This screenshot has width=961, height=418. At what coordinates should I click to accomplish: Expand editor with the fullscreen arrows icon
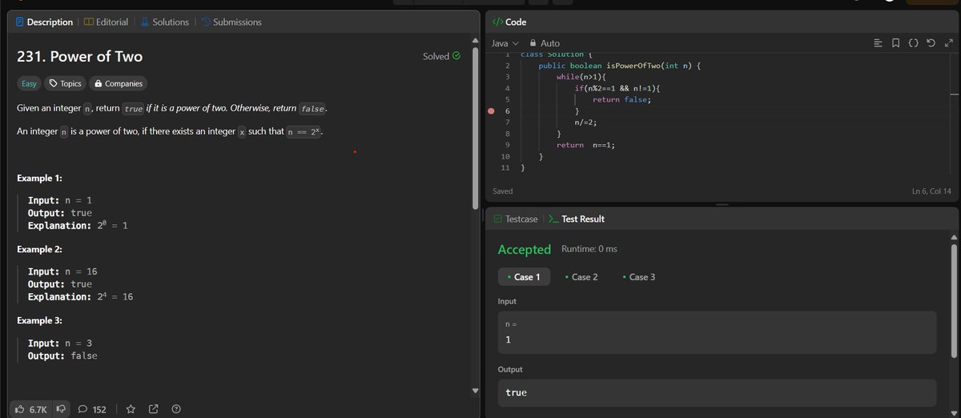click(947, 42)
